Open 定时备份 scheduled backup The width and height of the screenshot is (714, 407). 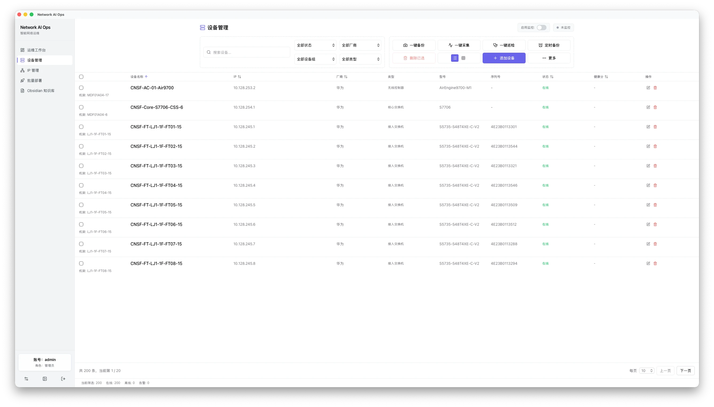point(549,45)
